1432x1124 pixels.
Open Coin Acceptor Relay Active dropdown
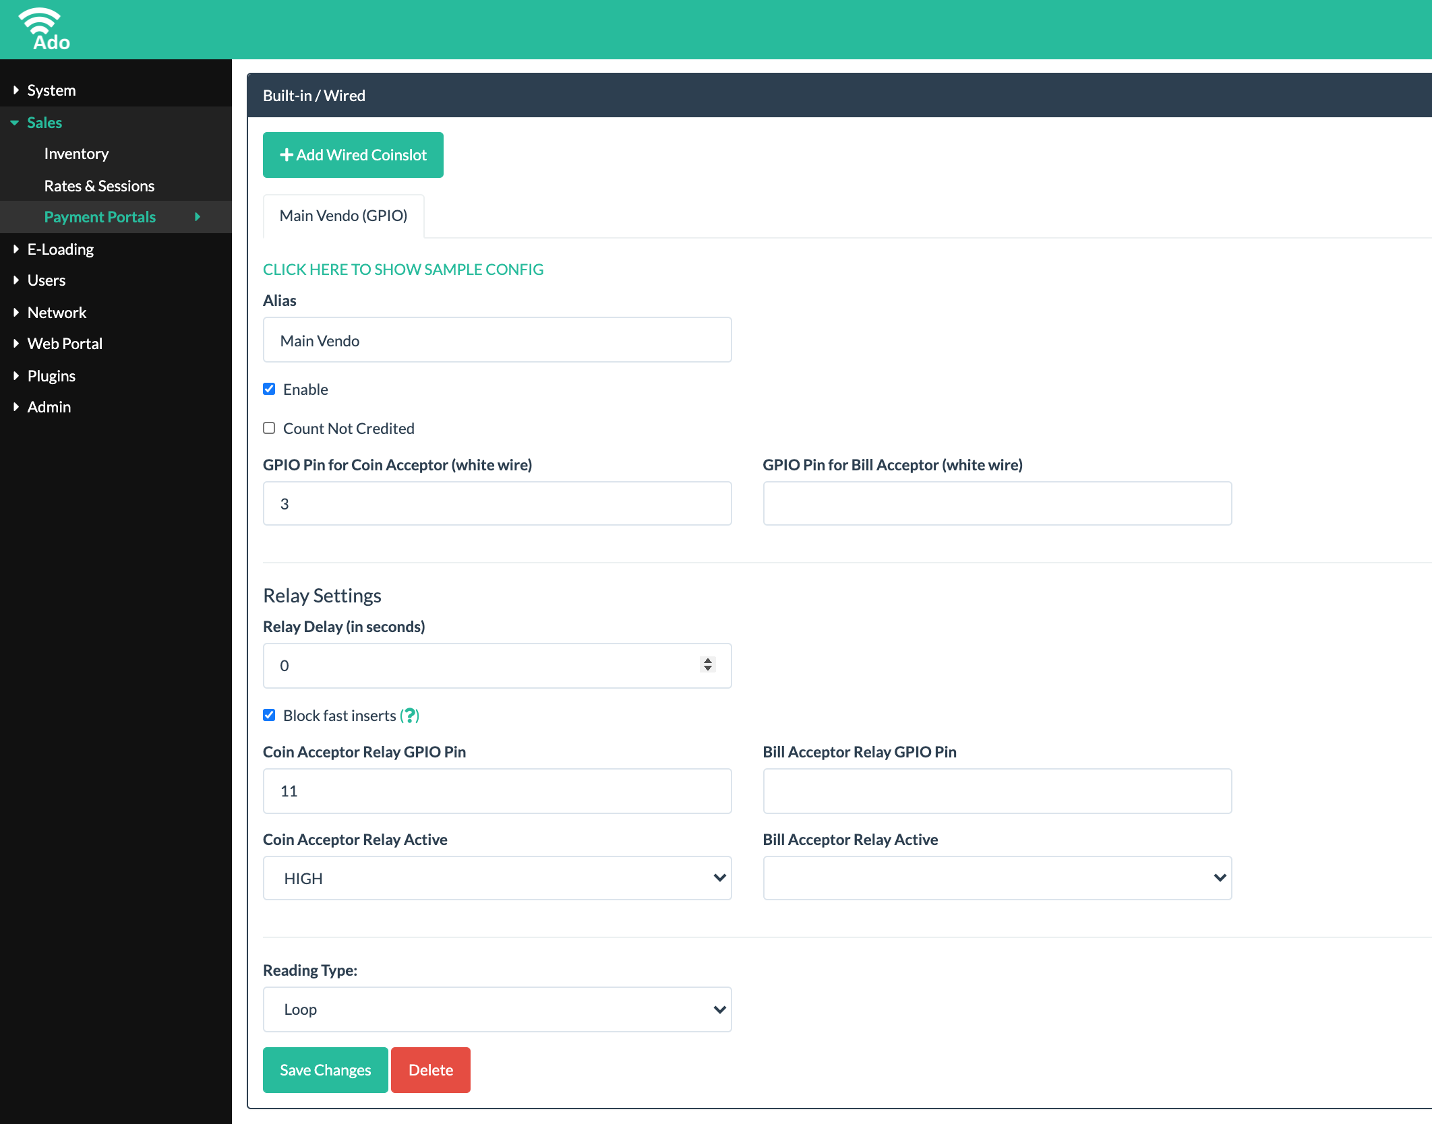pos(497,878)
